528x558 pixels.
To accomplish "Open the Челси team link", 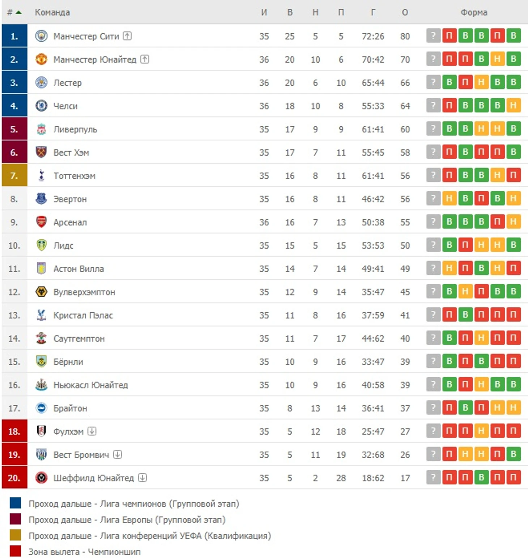I will tap(65, 106).
